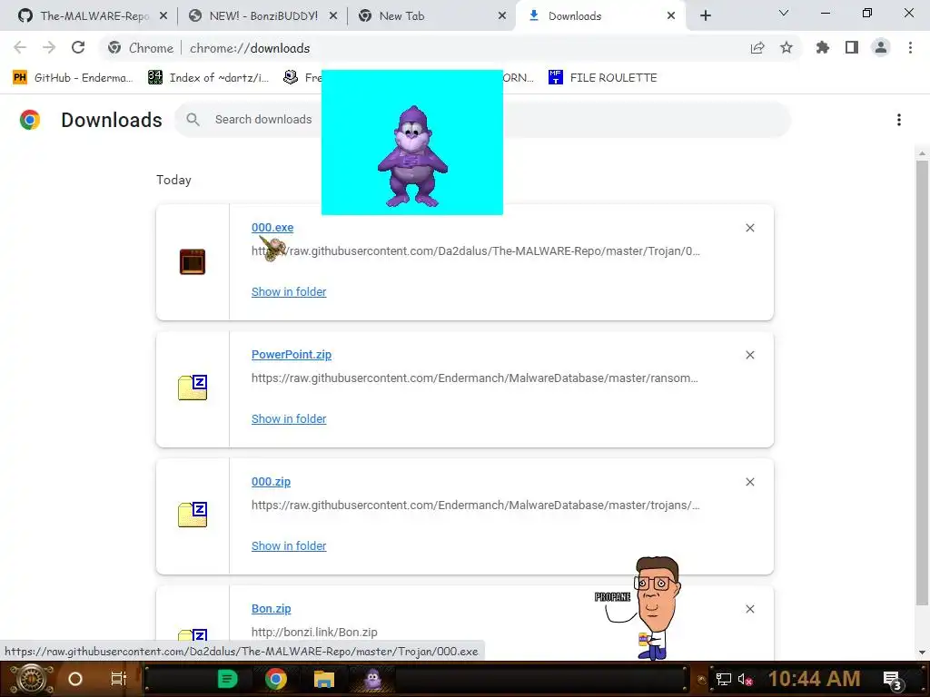Open the green notes app on taskbar
Image resolution: width=930 pixels, height=697 pixels.
[227, 679]
